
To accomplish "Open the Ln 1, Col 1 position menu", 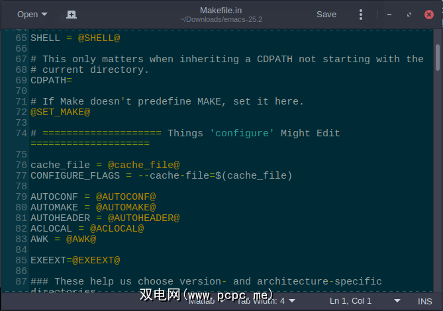I will pyautogui.click(x=351, y=301).
